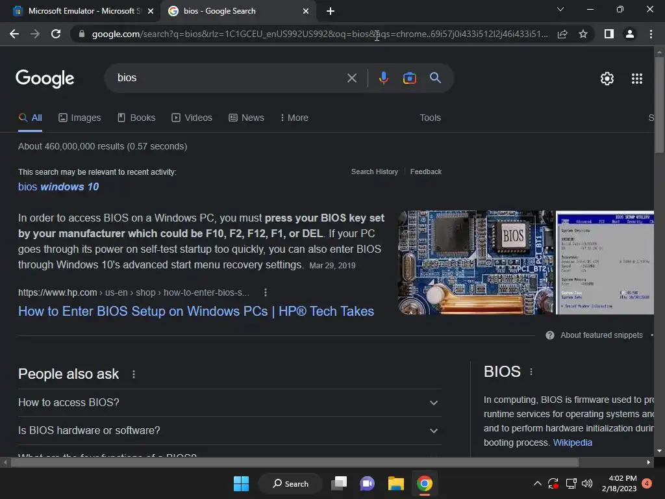Click the padlock site info icon

coord(82,34)
